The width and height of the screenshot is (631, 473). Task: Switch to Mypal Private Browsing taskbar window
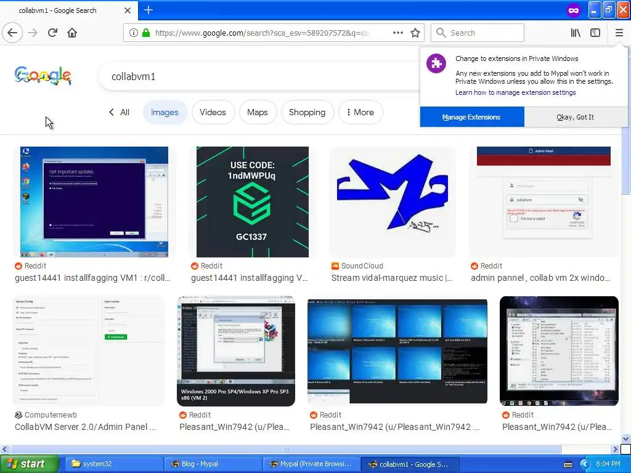(x=311, y=464)
